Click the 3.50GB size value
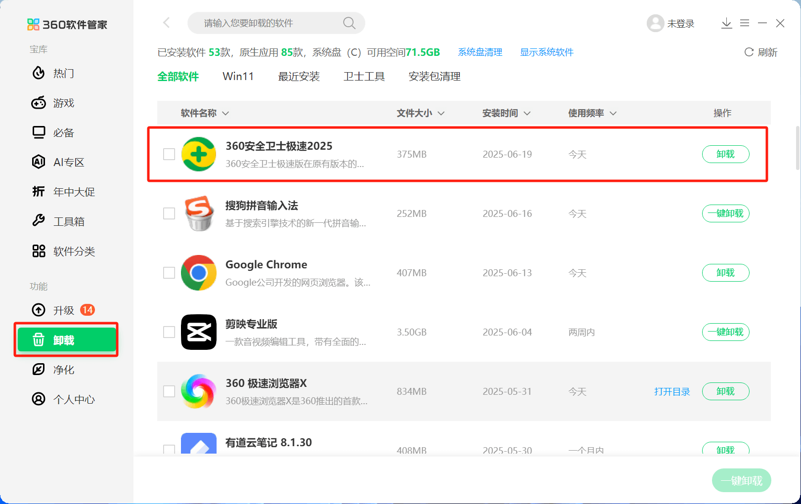 tap(411, 332)
